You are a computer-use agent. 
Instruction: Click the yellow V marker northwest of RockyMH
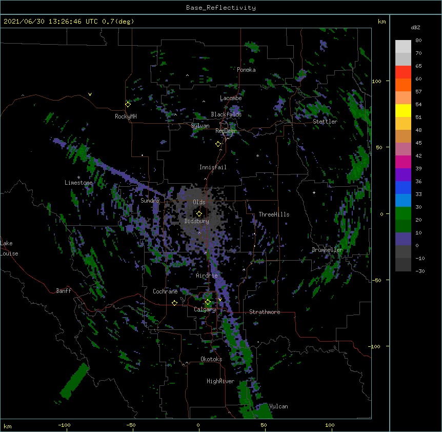click(x=90, y=94)
